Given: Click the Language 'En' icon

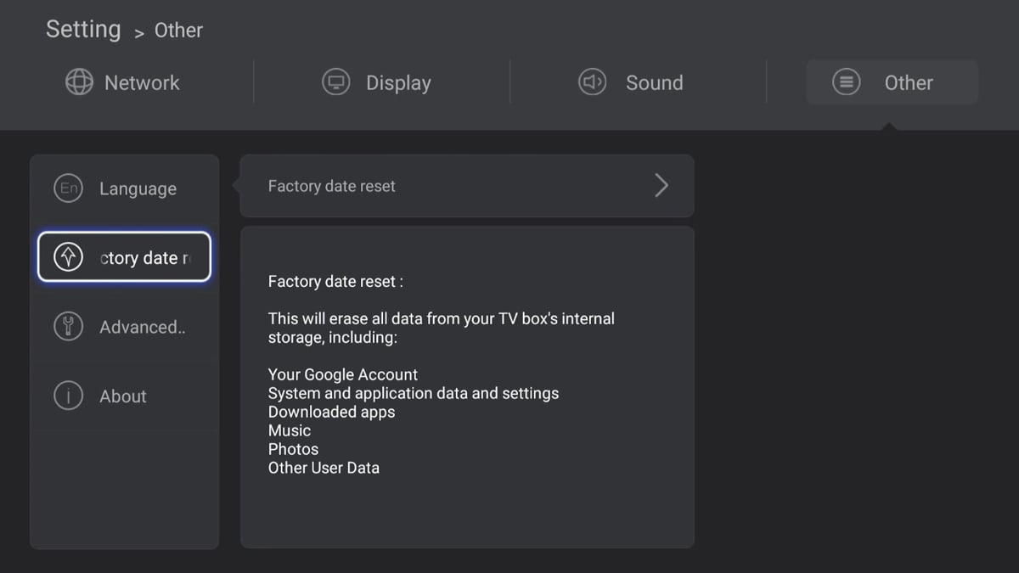Looking at the screenshot, I should pyautogui.click(x=68, y=188).
